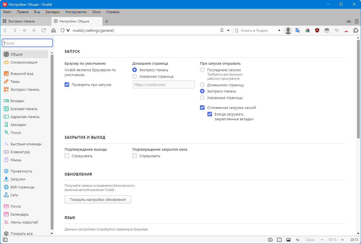Open the sync cloud icon in tab bar
Screen dimensions: 361x244
(348, 21)
